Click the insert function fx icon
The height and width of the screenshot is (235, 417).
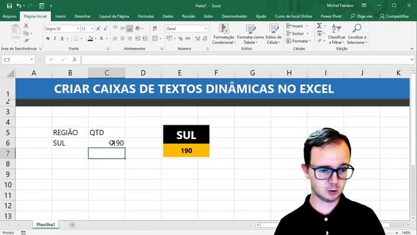click(x=75, y=59)
